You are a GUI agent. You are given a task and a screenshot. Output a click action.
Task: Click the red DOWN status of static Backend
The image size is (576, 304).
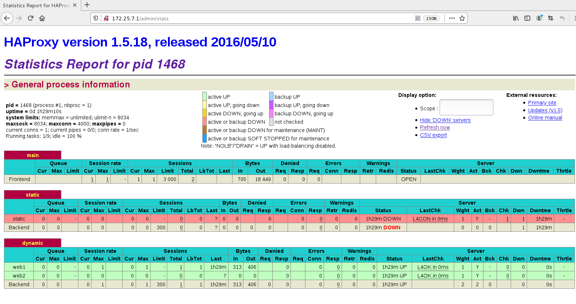(392, 227)
